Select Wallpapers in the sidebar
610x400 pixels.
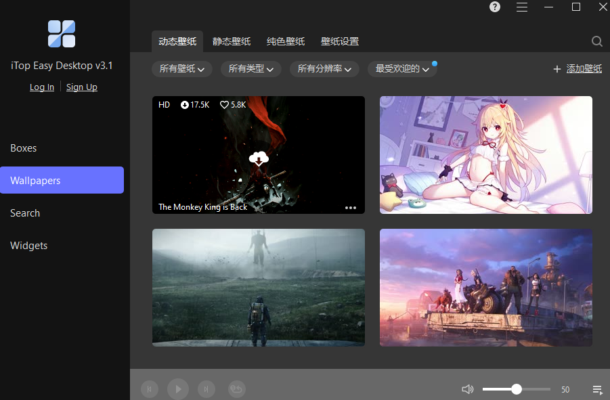pyautogui.click(x=62, y=180)
